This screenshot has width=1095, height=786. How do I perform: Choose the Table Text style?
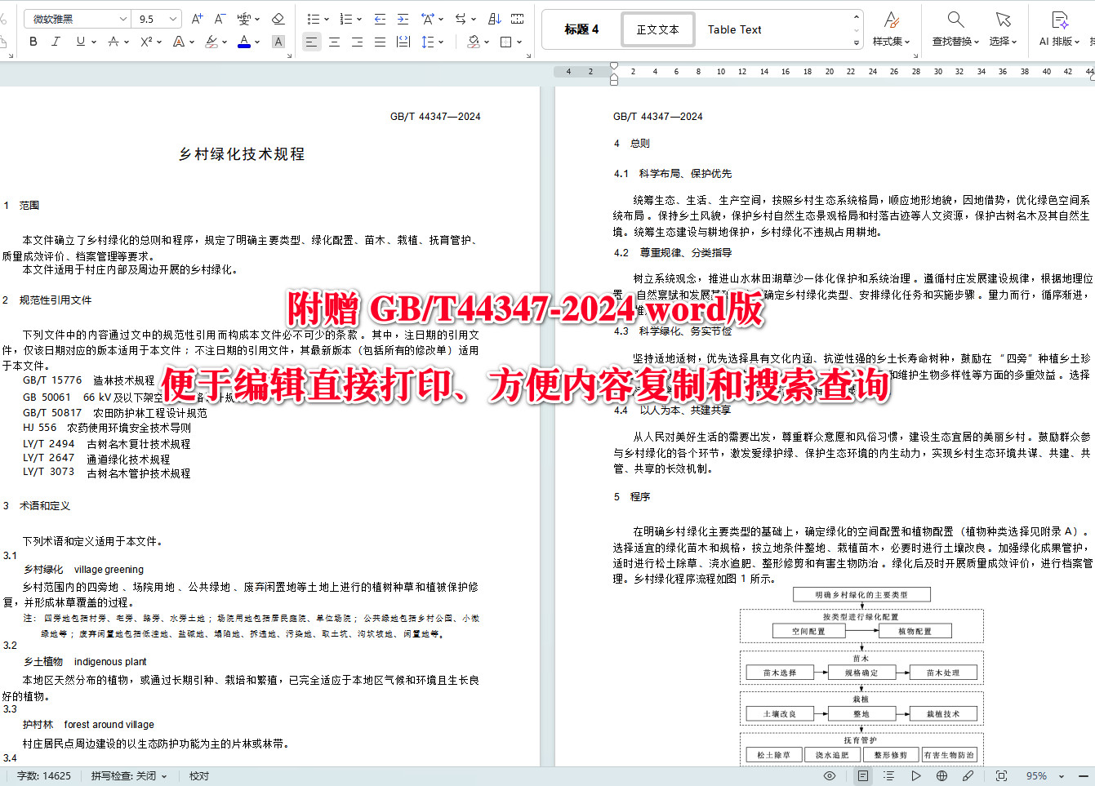pos(734,29)
